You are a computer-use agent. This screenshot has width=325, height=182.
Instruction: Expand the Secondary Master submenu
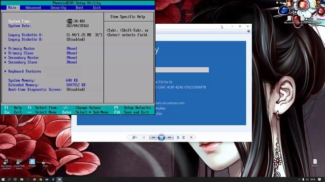23,58
